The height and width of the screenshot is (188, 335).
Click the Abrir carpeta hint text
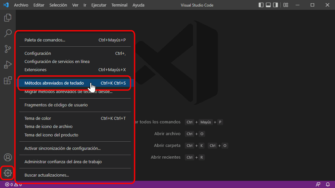[x=167, y=145]
